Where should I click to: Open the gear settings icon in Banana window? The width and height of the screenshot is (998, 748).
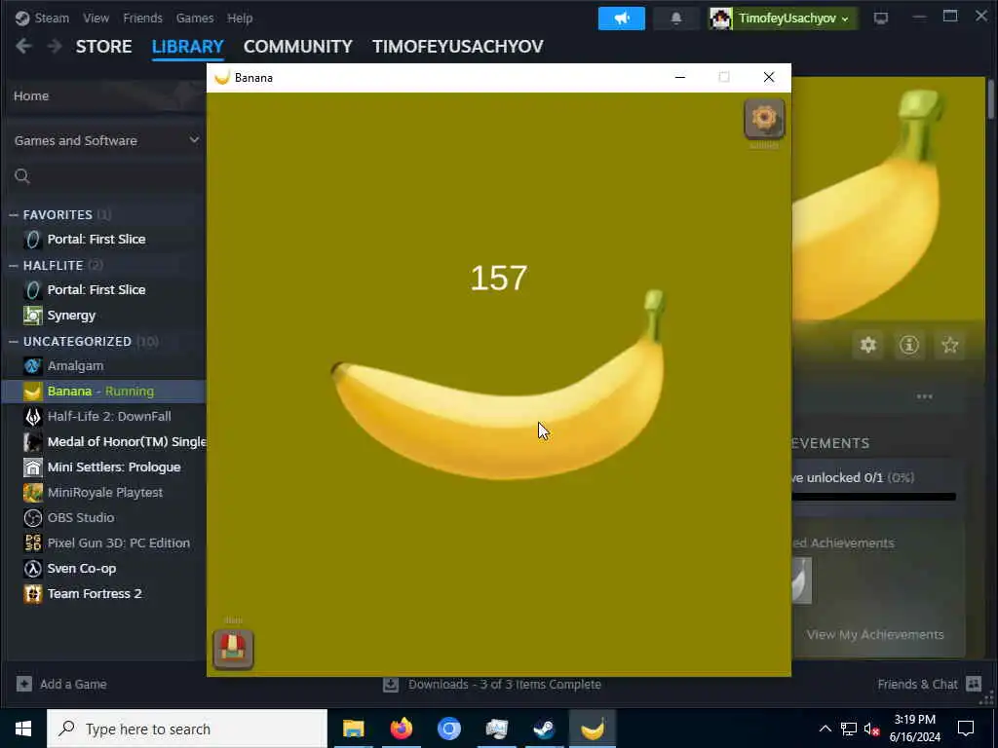pyautogui.click(x=764, y=118)
